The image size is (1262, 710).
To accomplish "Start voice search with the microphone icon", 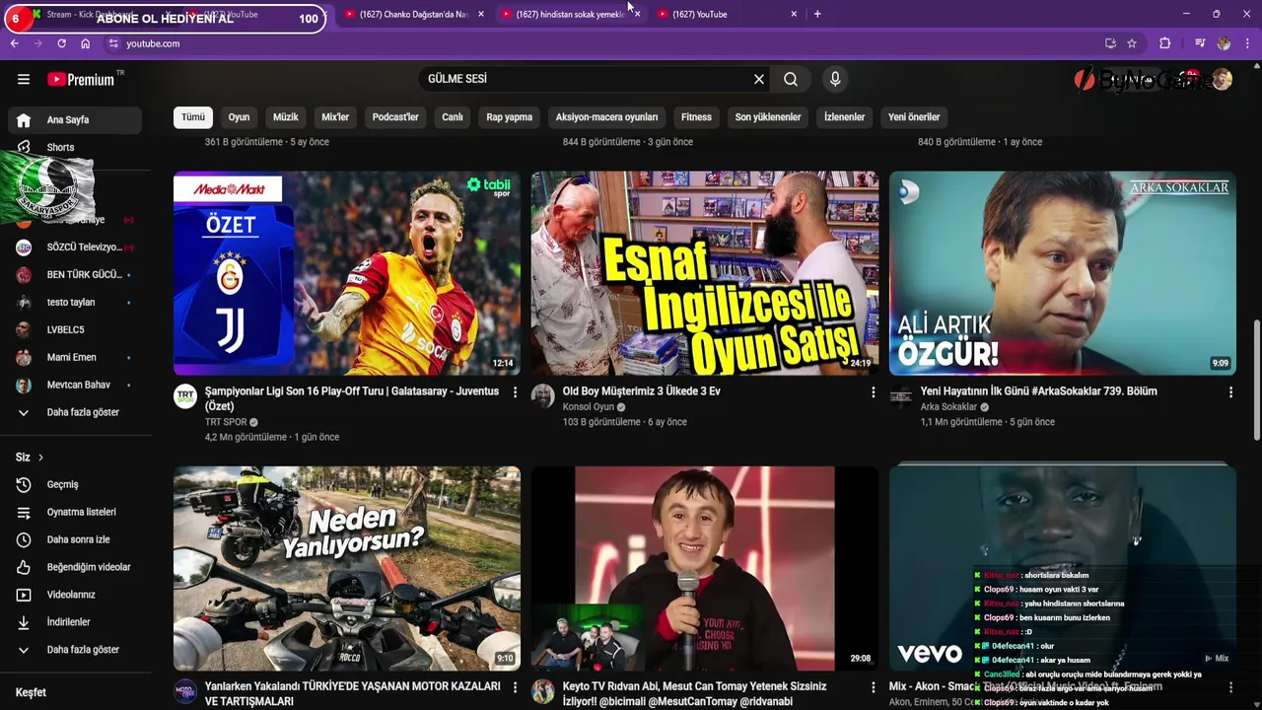I will [835, 79].
